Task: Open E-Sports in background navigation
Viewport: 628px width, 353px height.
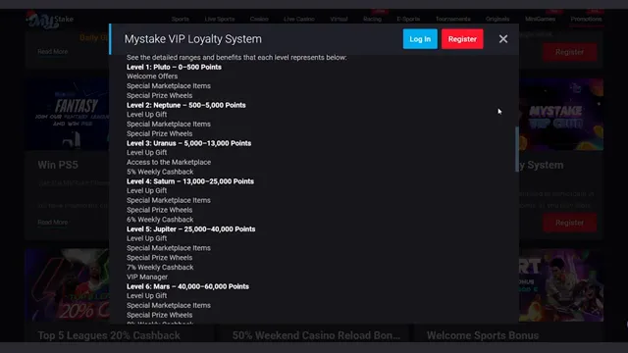Action: pyautogui.click(x=408, y=19)
